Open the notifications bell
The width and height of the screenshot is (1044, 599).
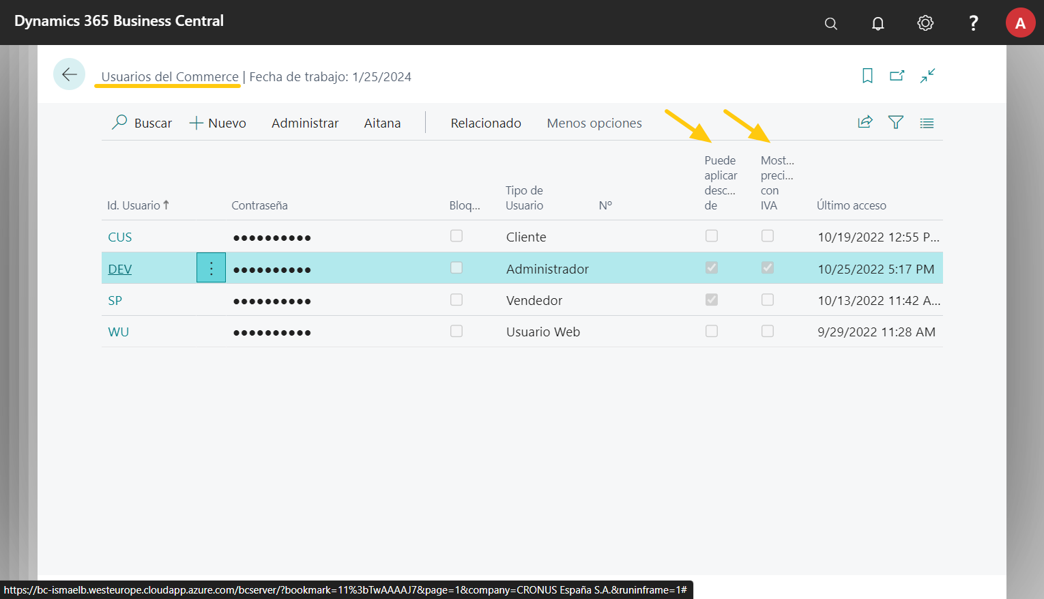[878, 23]
